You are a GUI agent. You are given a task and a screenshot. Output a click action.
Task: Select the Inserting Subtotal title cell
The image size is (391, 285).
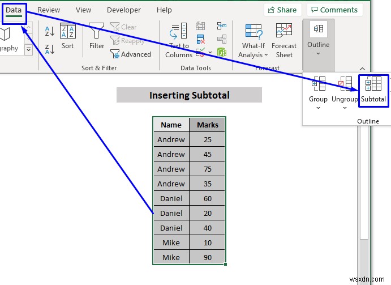(189, 95)
